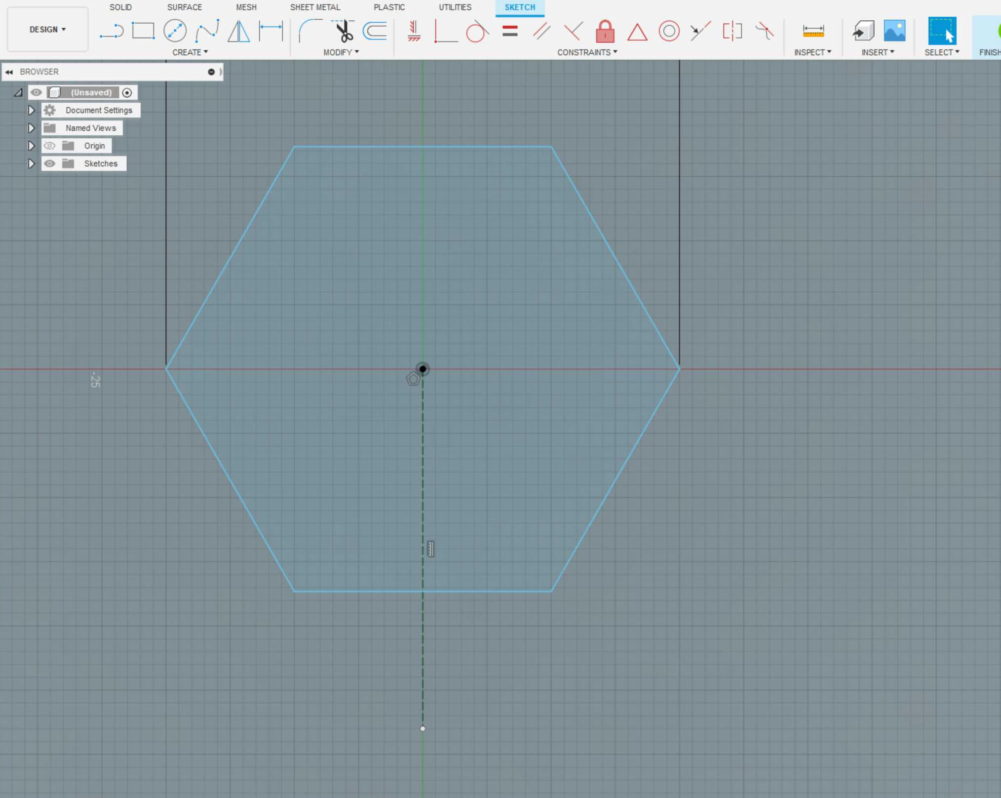Open the INSPECT dropdown menu
This screenshot has width=1001, height=798.
tap(812, 52)
